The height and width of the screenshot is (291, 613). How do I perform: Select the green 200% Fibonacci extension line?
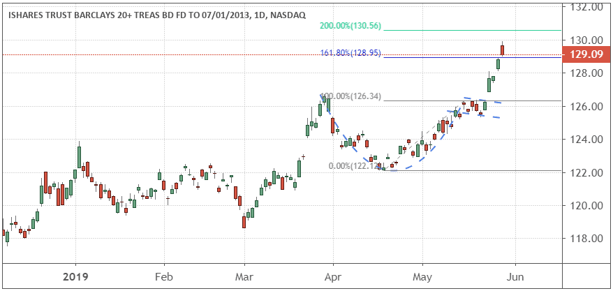pyautogui.click(x=472, y=30)
